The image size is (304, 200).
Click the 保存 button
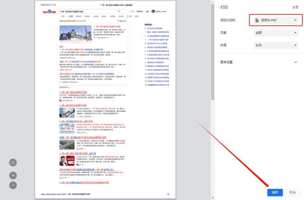pyautogui.click(x=275, y=192)
